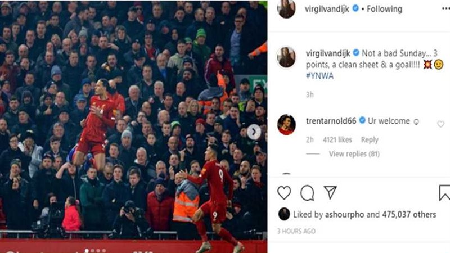Like the post with the heart icon
450x253 pixels.
(x=284, y=192)
